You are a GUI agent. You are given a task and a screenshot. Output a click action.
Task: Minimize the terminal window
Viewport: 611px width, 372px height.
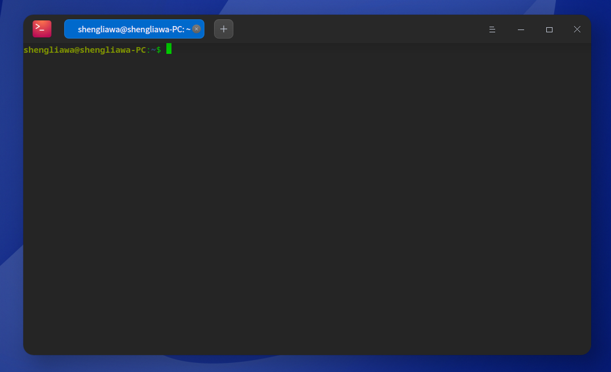[x=521, y=29]
